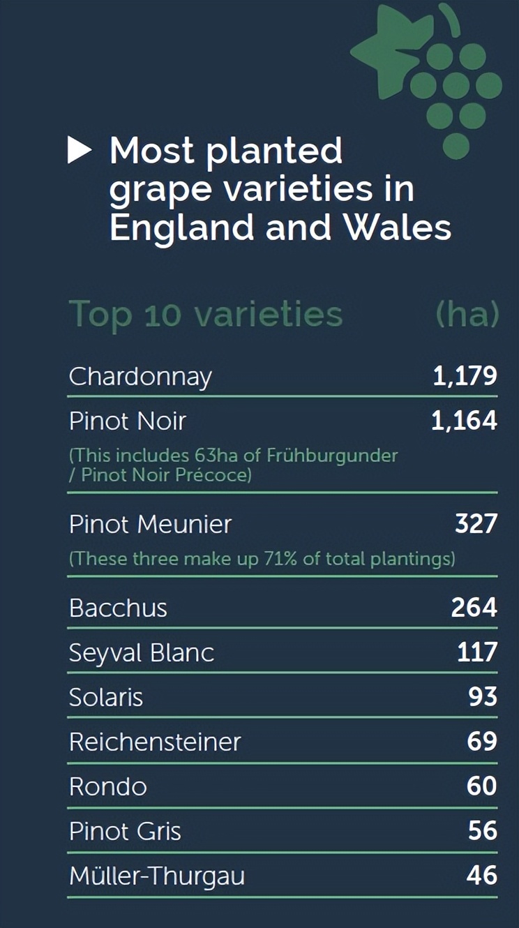Select the Pinot Meunier row label
The width and height of the screenshot is (519, 928).
coord(150,524)
